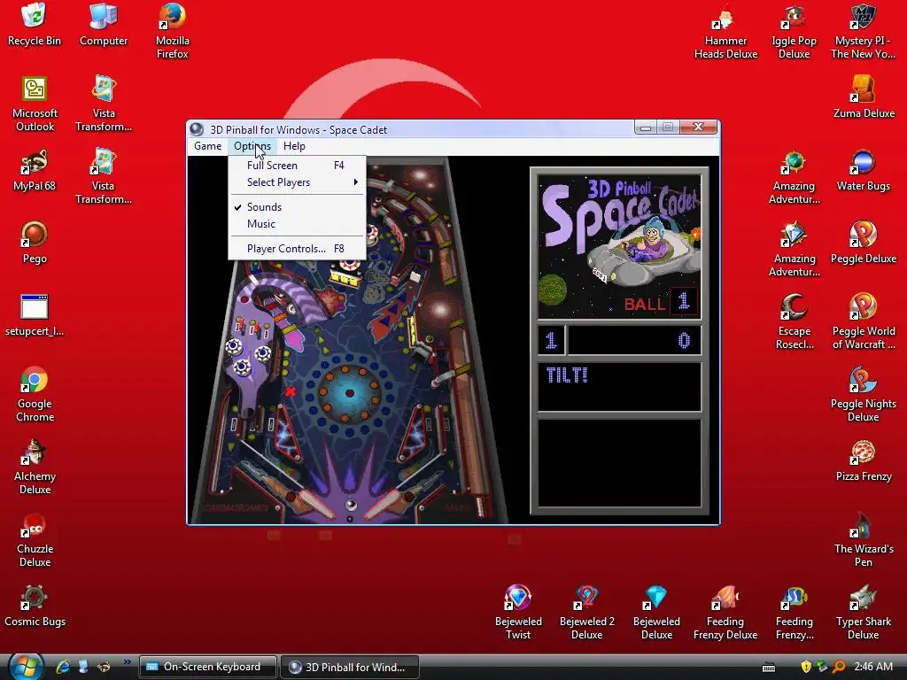Disable the checked Sounds option
The width and height of the screenshot is (907, 680).
[298, 207]
